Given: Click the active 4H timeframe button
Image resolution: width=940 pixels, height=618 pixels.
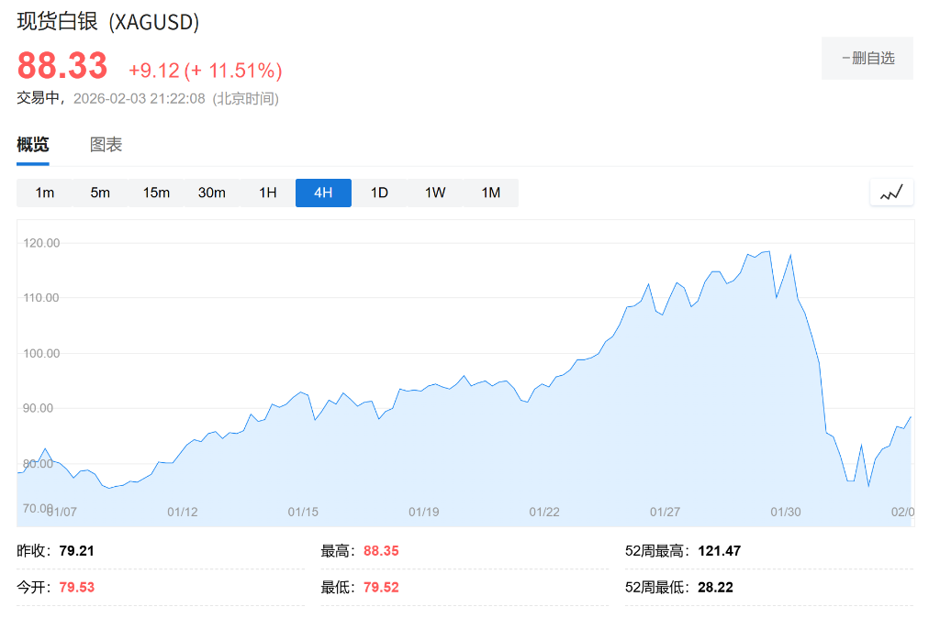Looking at the screenshot, I should [x=323, y=193].
